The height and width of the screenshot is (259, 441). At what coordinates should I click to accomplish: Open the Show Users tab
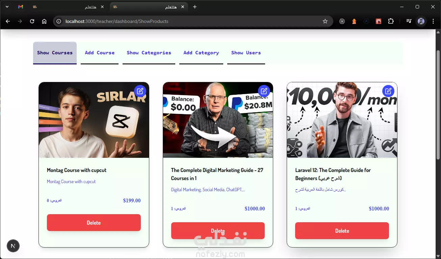coord(246,53)
